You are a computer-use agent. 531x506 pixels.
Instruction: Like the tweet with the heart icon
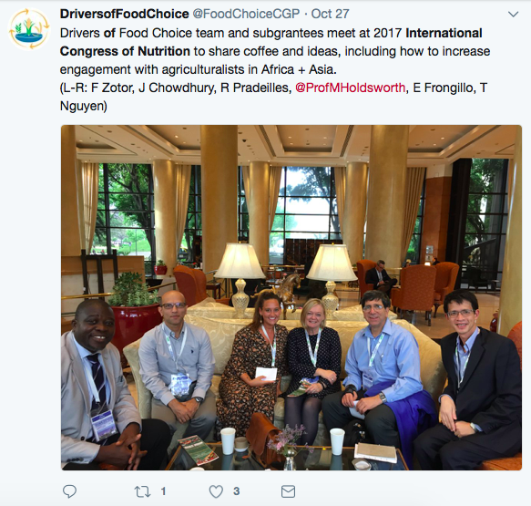pyautogui.click(x=216, y=491)
